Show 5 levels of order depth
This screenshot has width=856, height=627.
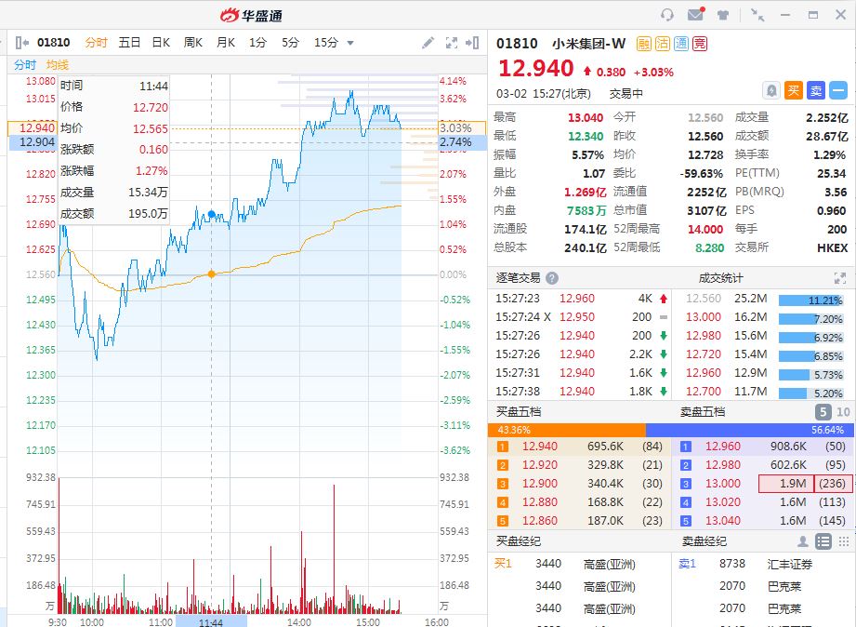click(823, 412)
